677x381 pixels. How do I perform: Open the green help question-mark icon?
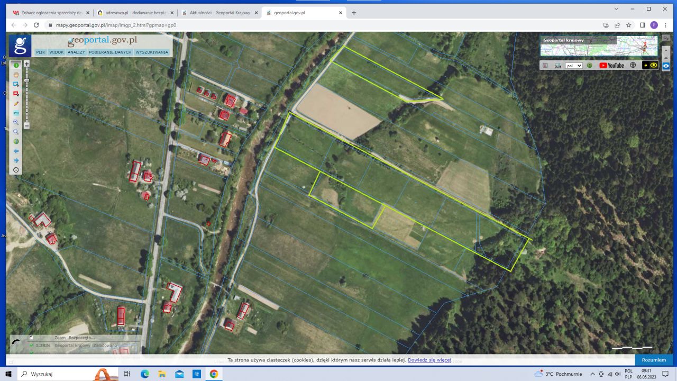pos(589,66)
